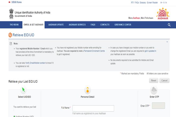Increase text size with A+ control
The image size is (176, 117).
pos(161,2)
